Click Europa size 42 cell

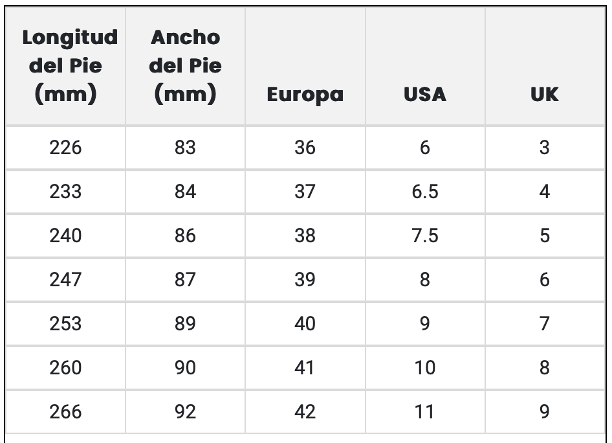[305, 411]
